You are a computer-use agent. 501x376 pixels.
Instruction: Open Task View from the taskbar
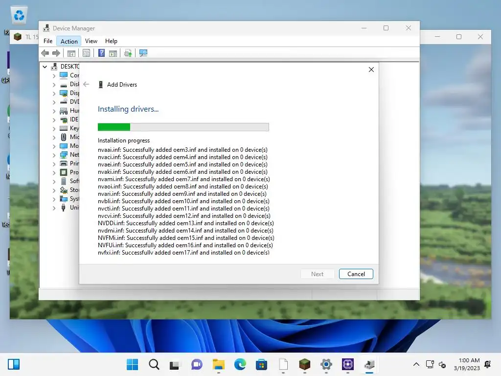175,364
